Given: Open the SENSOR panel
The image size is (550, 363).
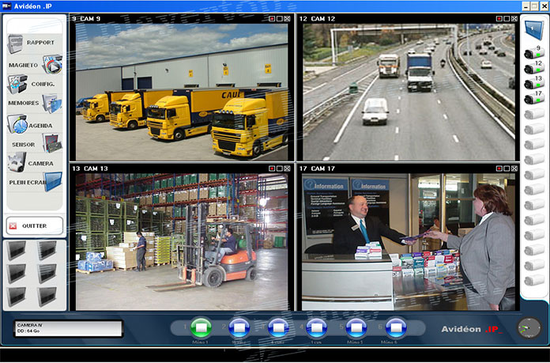Looking at the screenshot, I should coord(34,144).
